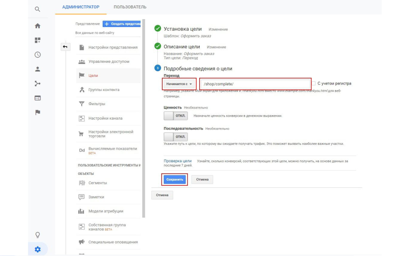Open the Начинается с dropdown

click(x=179, y=84)
